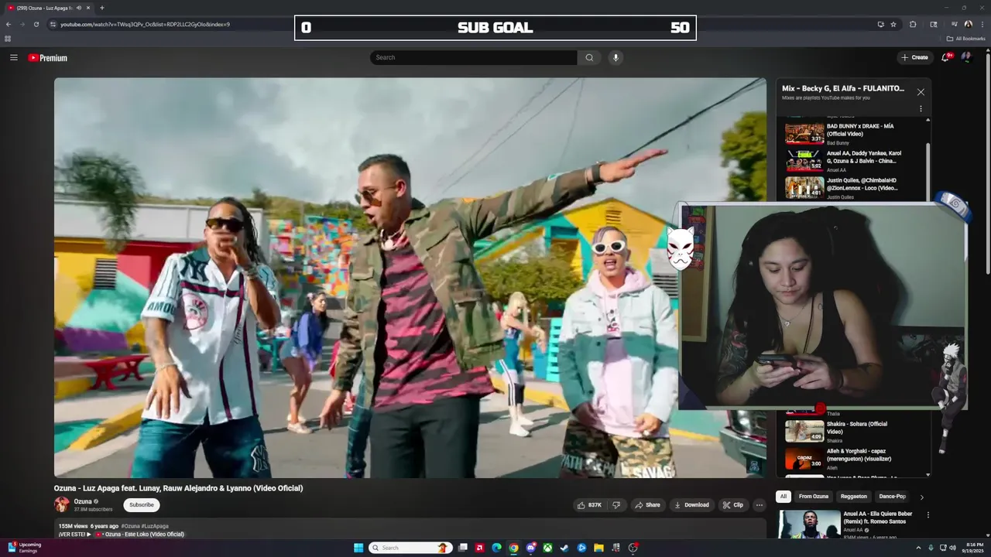Close the Ozuna - Luz Apaga tab

click(x=87, y=8)
